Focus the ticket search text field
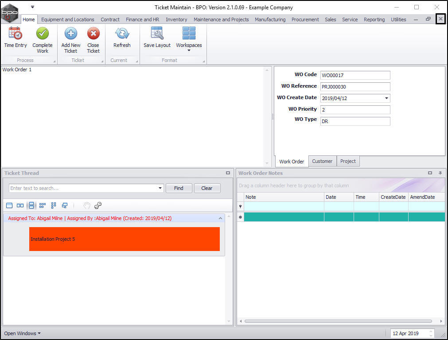 coord(83,188)
